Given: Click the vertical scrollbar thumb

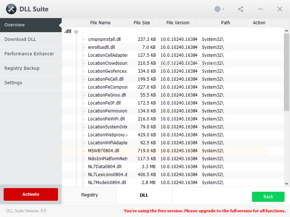Looking at the screenshot, I should click(286, 72).
